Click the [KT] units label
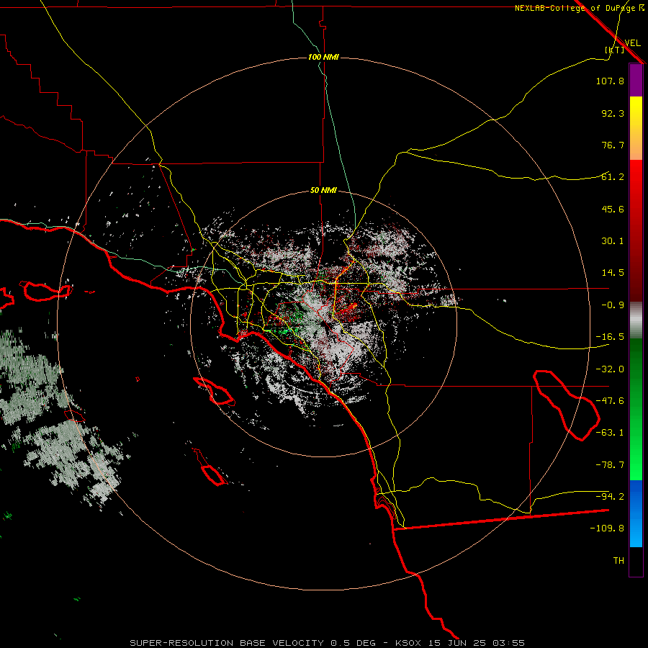 click(x=615, y=50)
